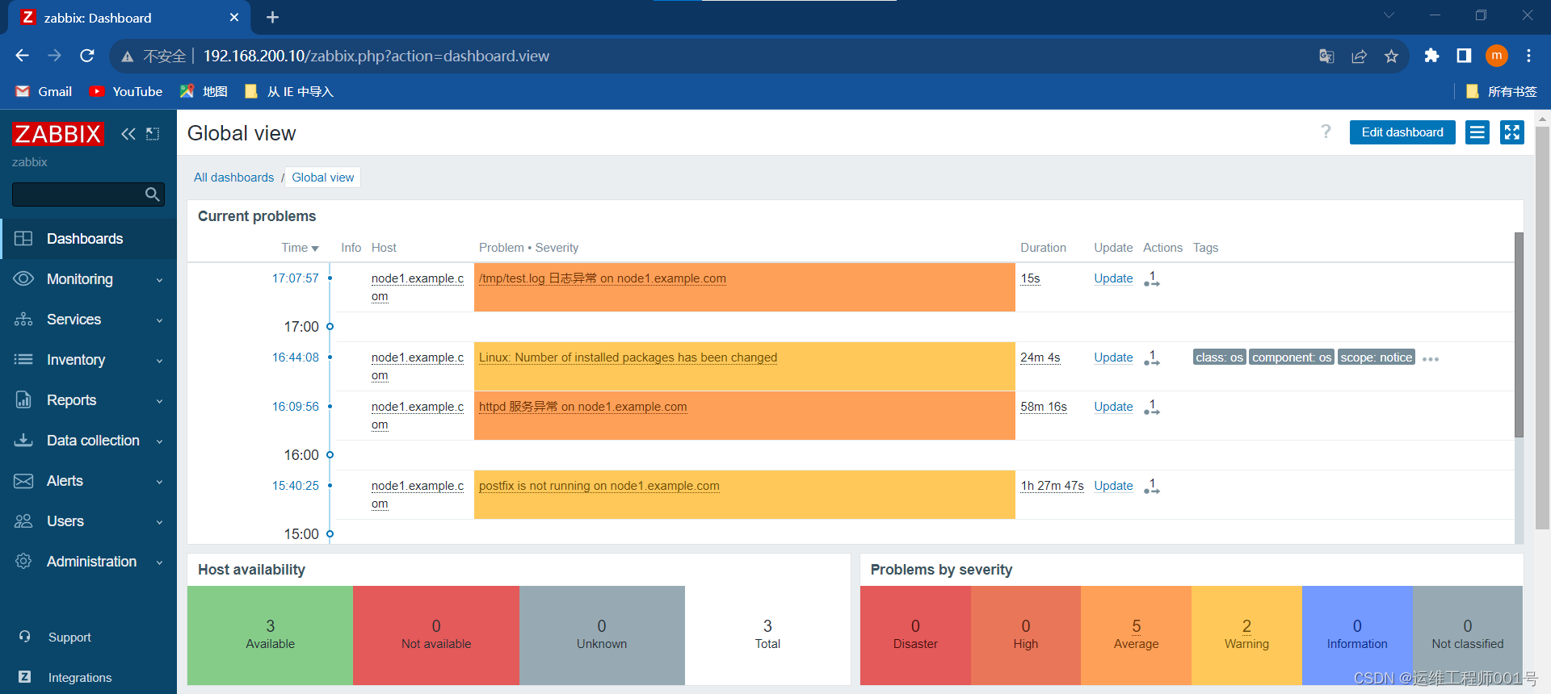
Task: Show more tags via three-dots icon
Action: point(1431,359)
